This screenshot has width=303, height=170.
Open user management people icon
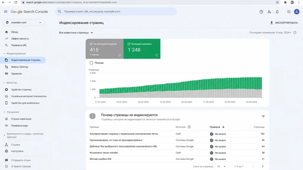[269, 12]
